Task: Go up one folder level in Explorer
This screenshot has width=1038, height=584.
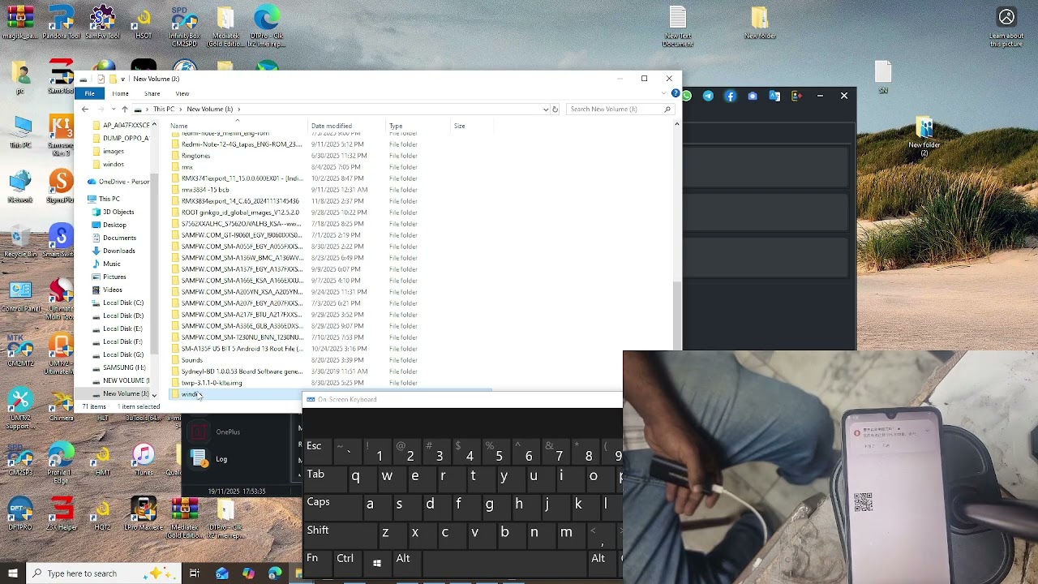Action: 124,109
